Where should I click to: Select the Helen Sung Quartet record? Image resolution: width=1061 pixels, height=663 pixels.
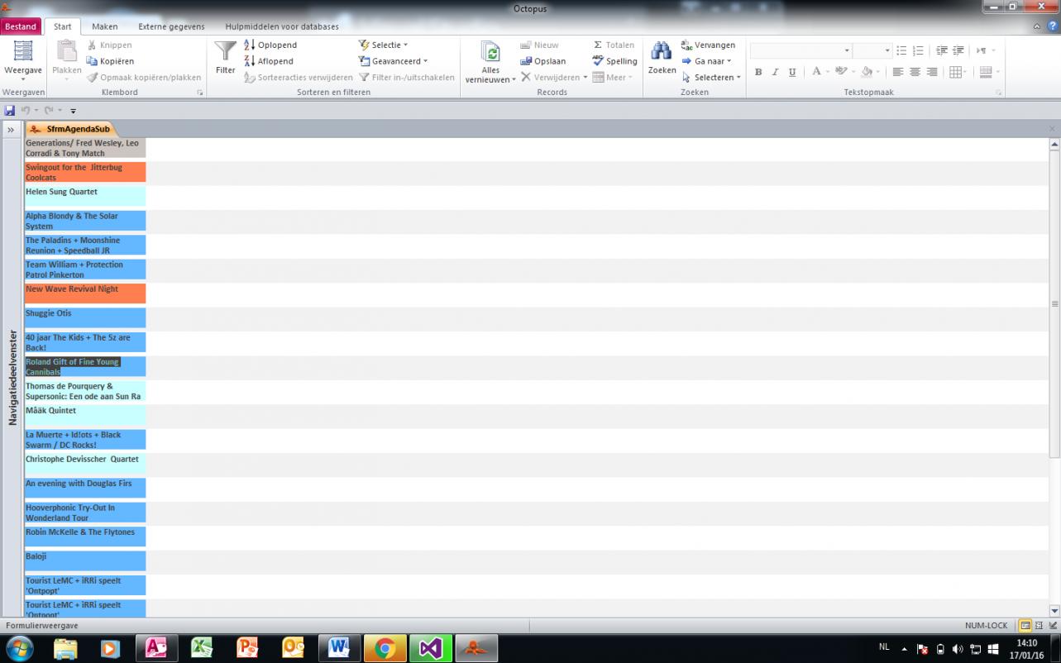coord(85,196)
